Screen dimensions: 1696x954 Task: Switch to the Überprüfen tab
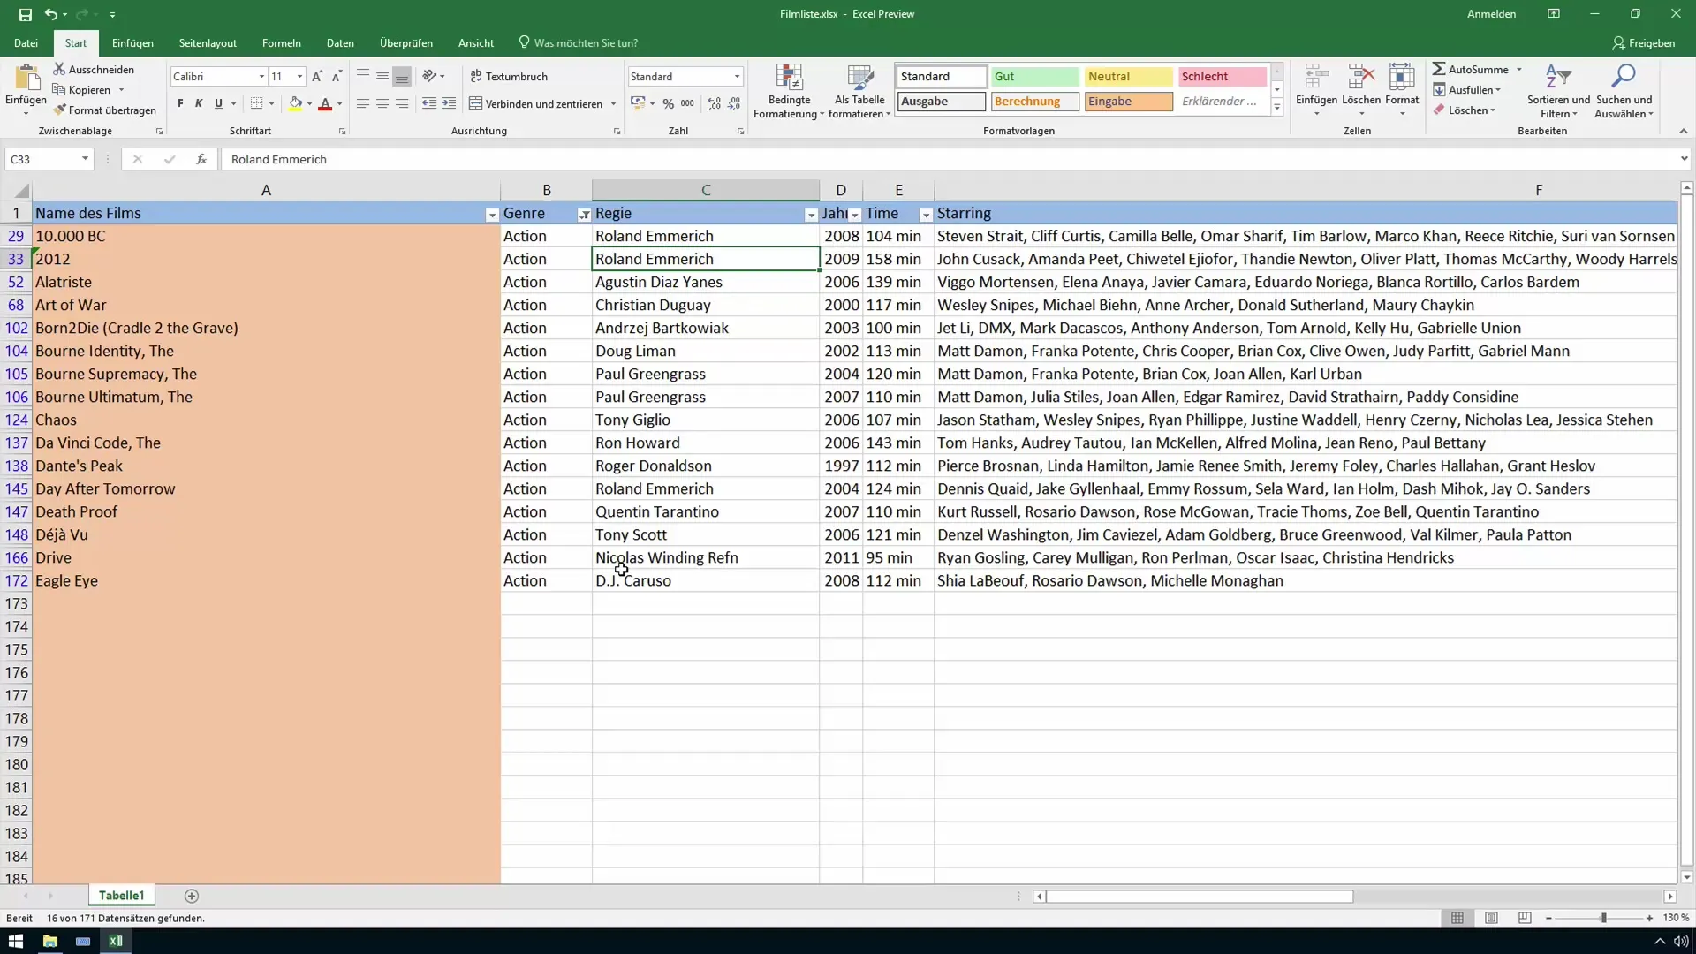click(x=406, y=42)
